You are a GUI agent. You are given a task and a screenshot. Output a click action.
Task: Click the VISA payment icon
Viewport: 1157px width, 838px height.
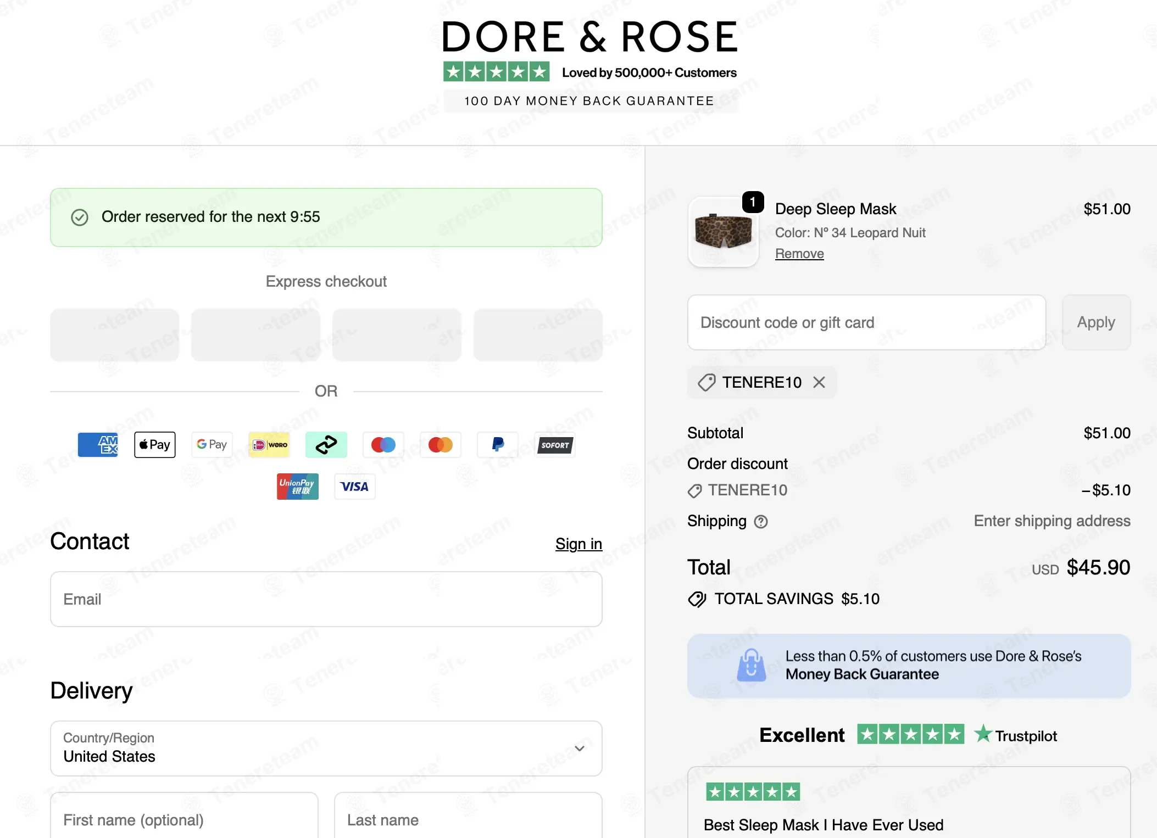tap(355, 487)
